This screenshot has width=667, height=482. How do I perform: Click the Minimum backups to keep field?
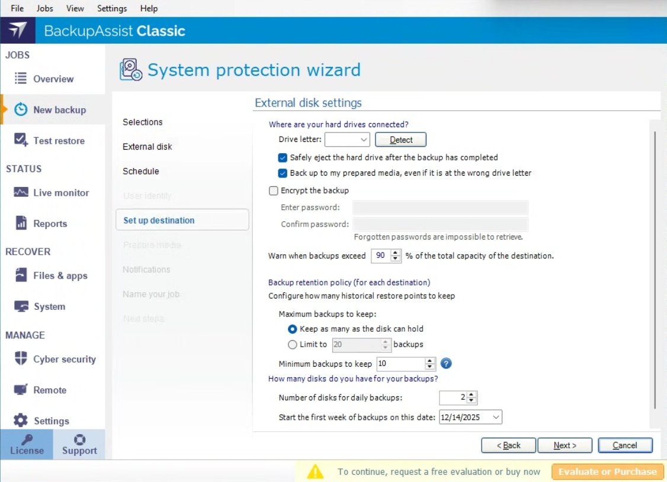[x=400, y=364]
